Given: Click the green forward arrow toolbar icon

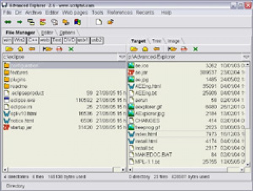Looking at the screenshot, I should [19, 22].
